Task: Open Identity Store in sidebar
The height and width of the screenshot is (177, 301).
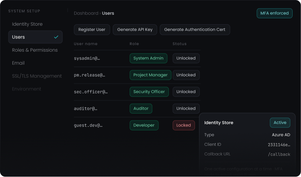Action: coord(27,24)
